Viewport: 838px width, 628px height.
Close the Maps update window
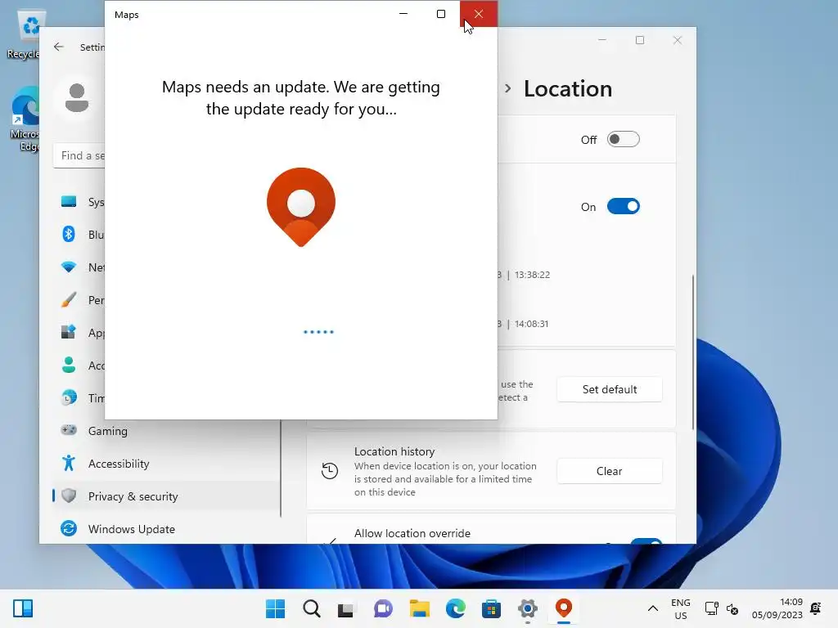478,14
